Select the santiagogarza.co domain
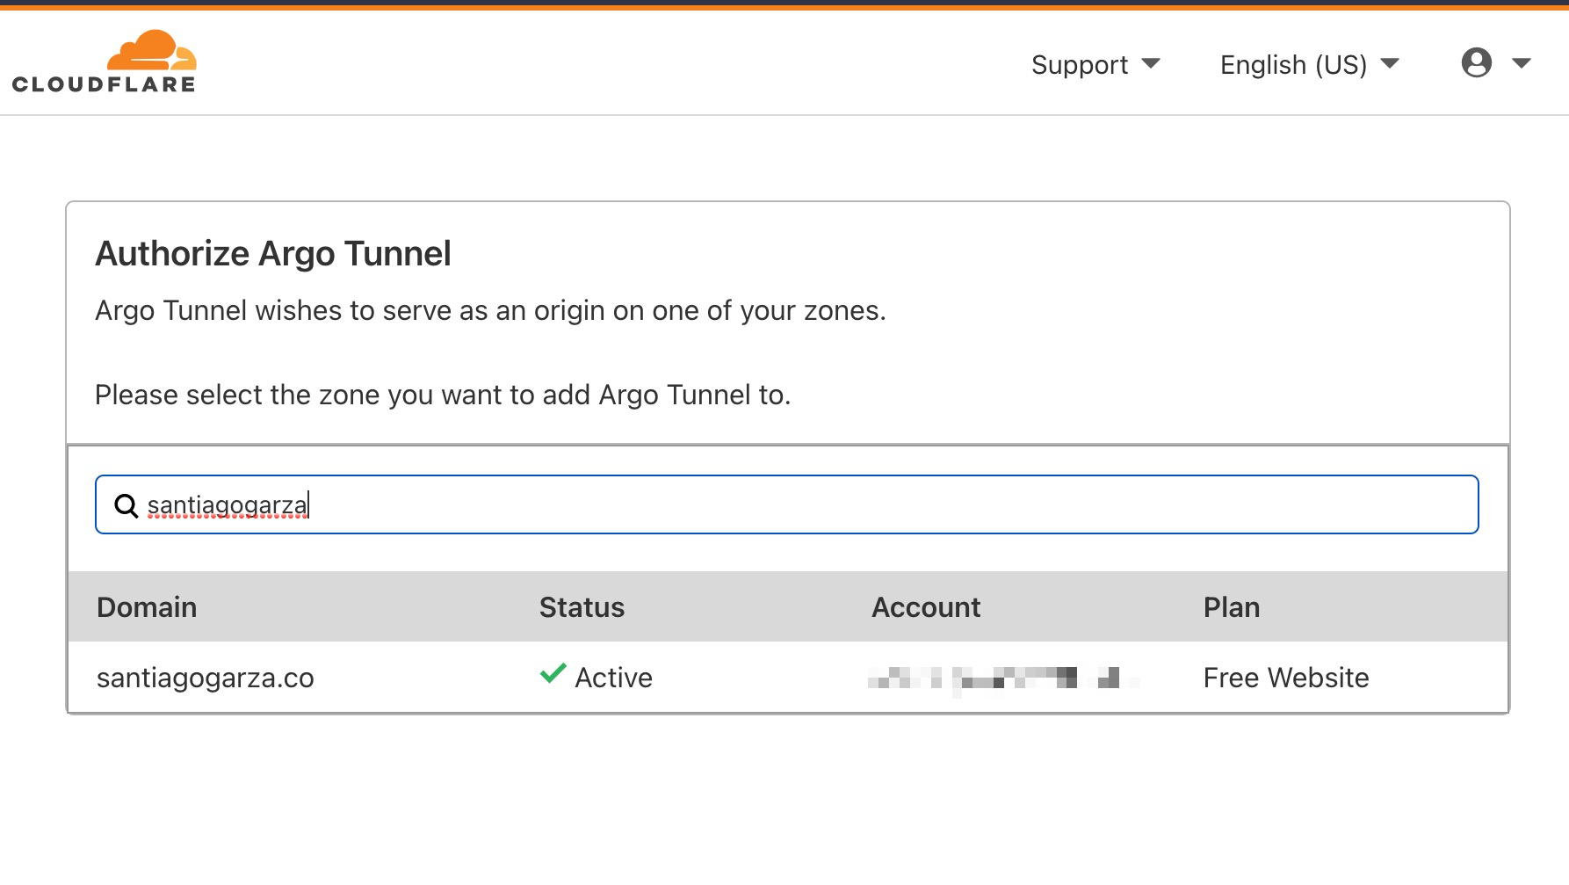Screen dimensions: 1569x885 [x=205, y=678]
